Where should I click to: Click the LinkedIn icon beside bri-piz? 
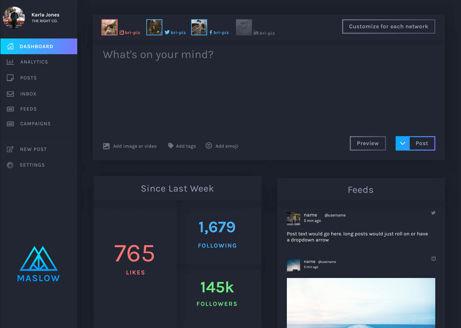click(x=256, y=33)
